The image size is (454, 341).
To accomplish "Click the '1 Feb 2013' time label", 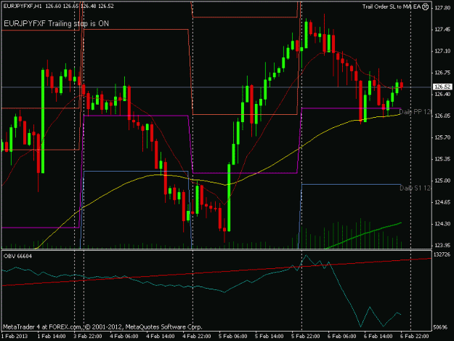I will (x=15, y=337).
